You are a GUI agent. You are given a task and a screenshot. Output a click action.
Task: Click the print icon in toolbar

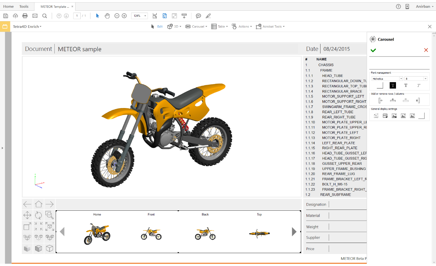tap(25, 16)
